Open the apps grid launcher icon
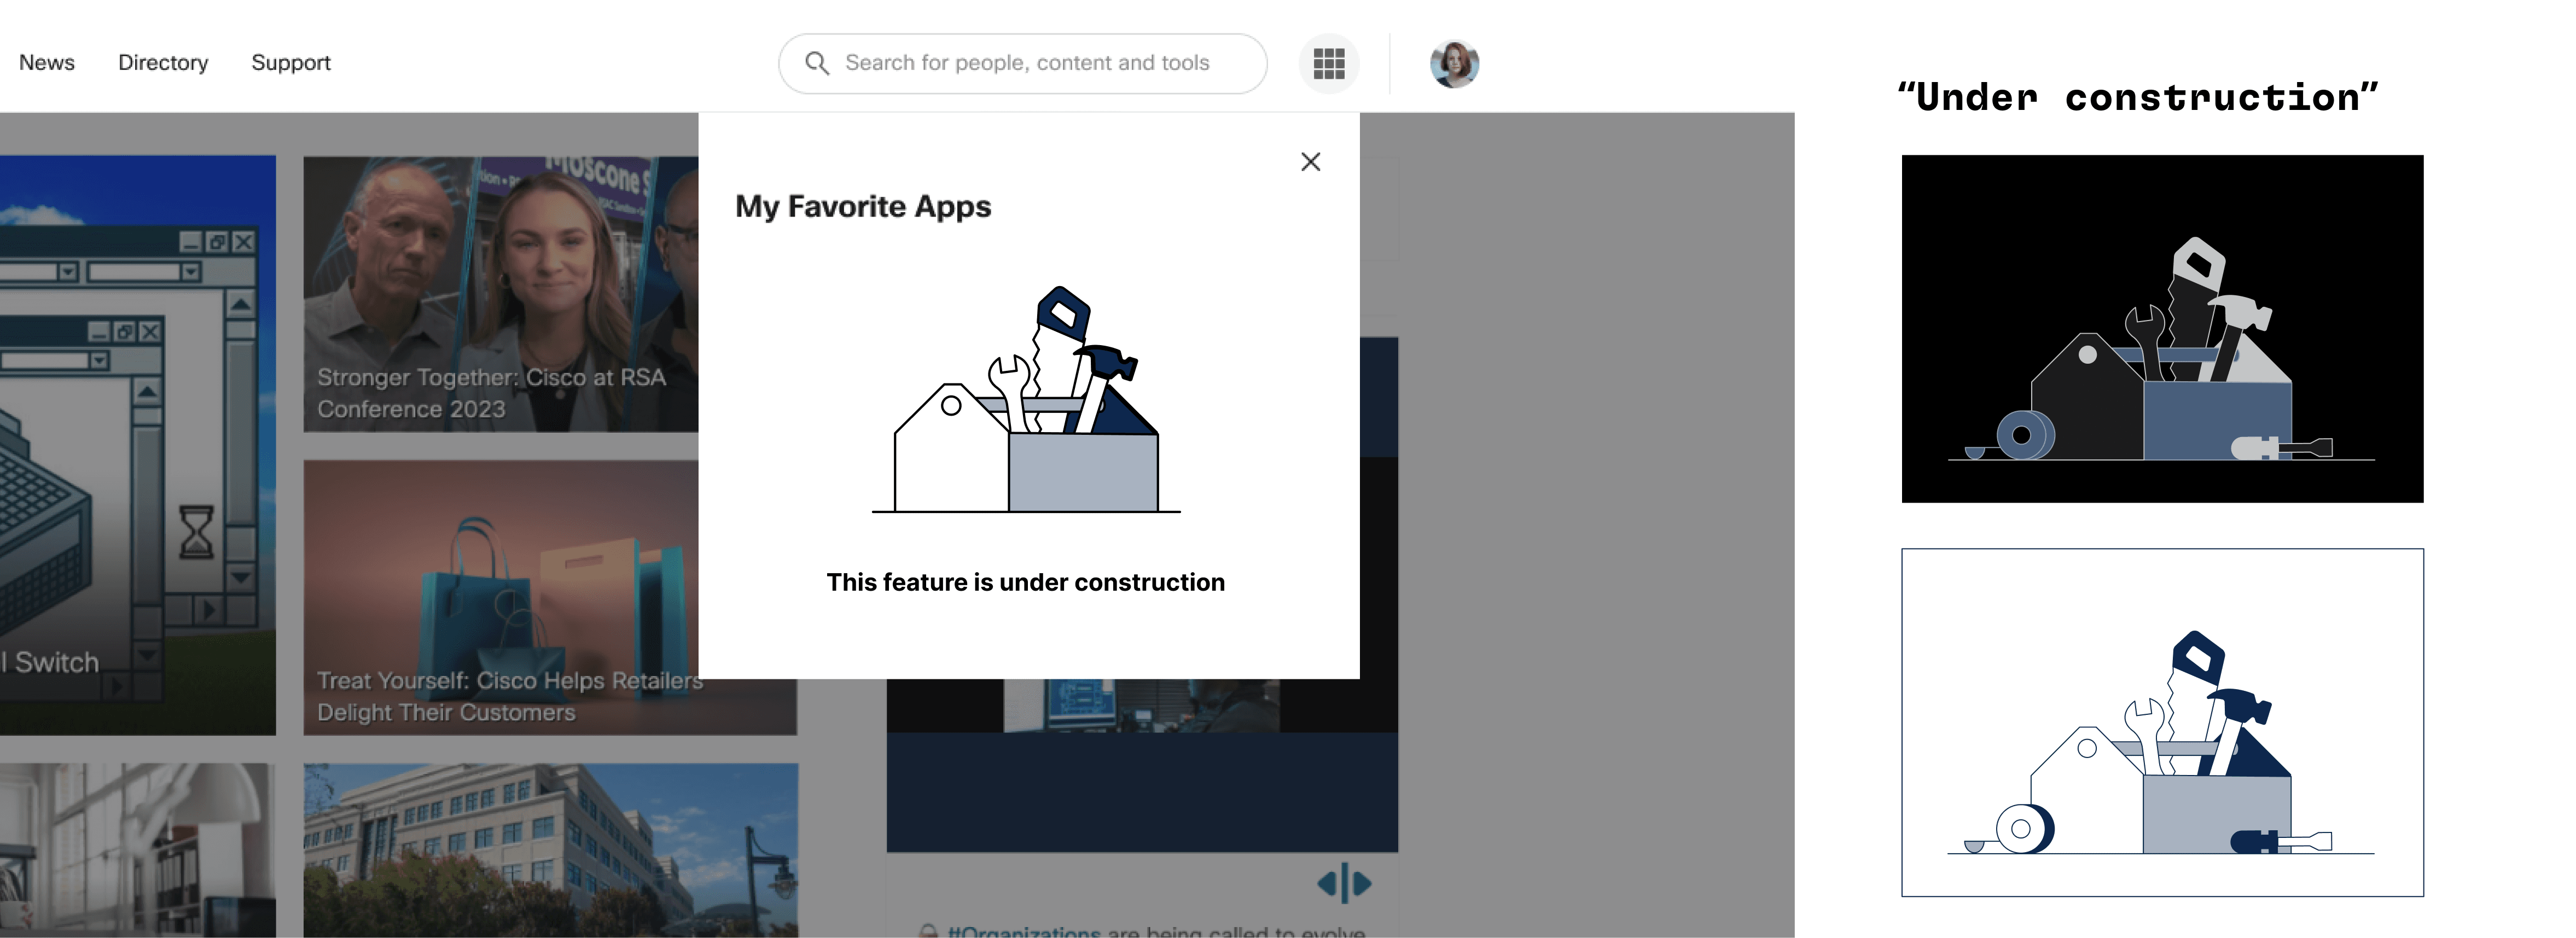 click(1328, 64)
